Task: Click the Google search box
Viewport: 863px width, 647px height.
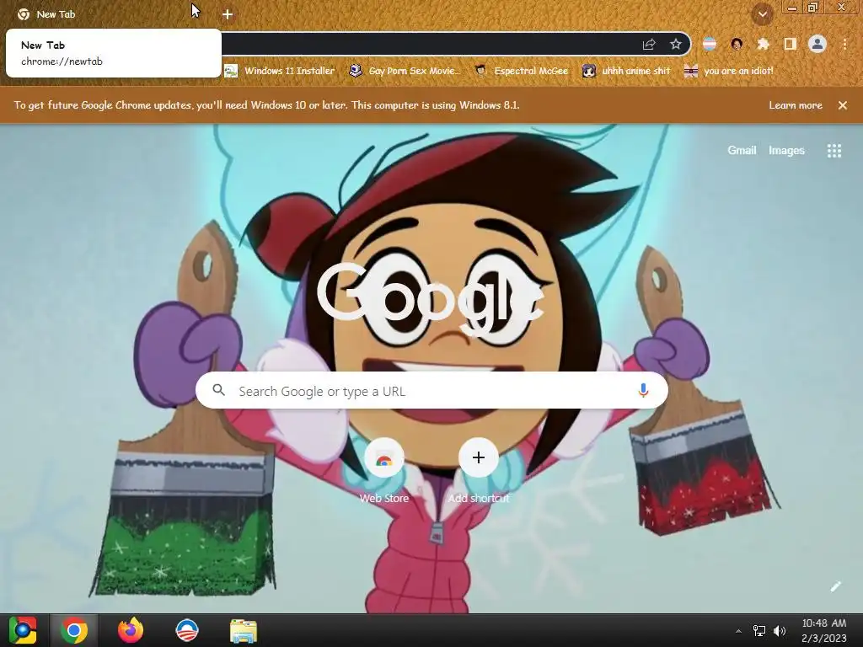Action: [432, 390]
